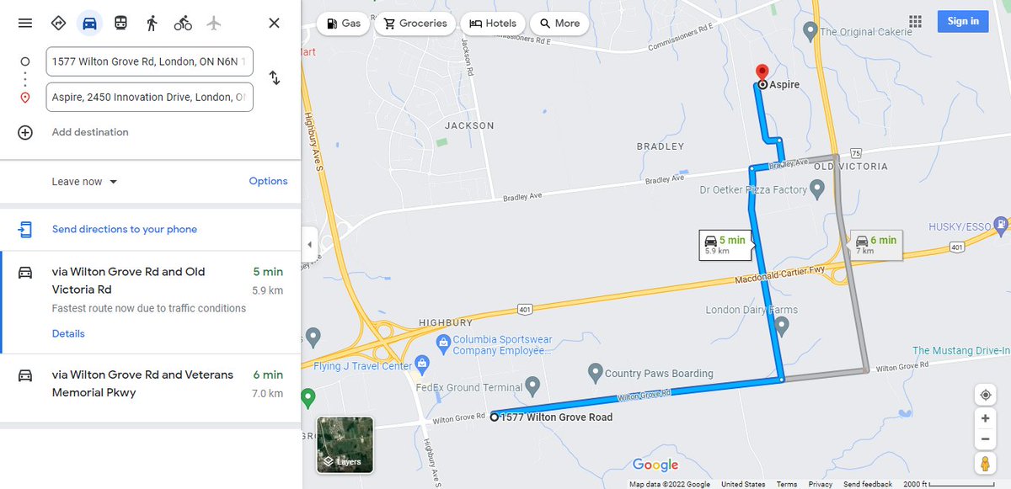Filter map by Gas stations
The height and width of the screenshot is (489, 1011).
pos(343,24)
